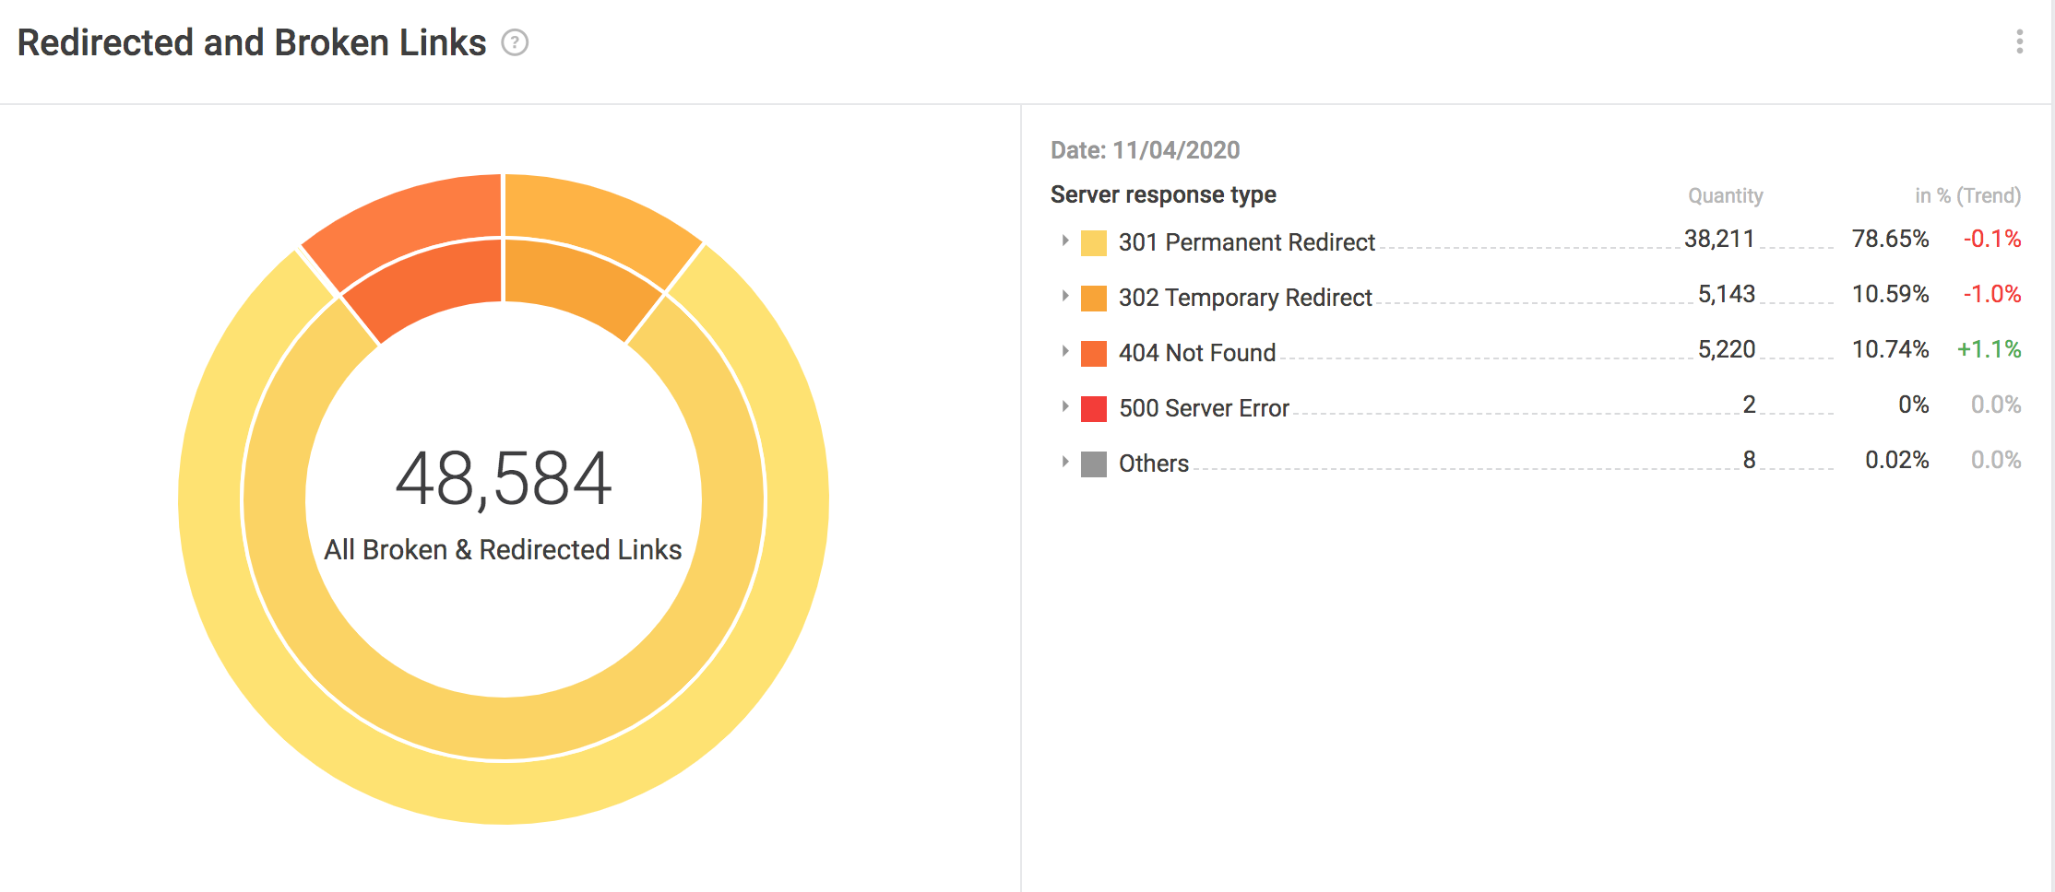Select the 500 Server Error label
This screenshot has height=892, width=2055.
coord(1204,408)
